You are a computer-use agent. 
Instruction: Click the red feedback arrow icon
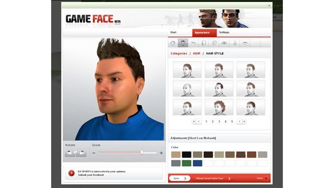click(x=71, y=173)
